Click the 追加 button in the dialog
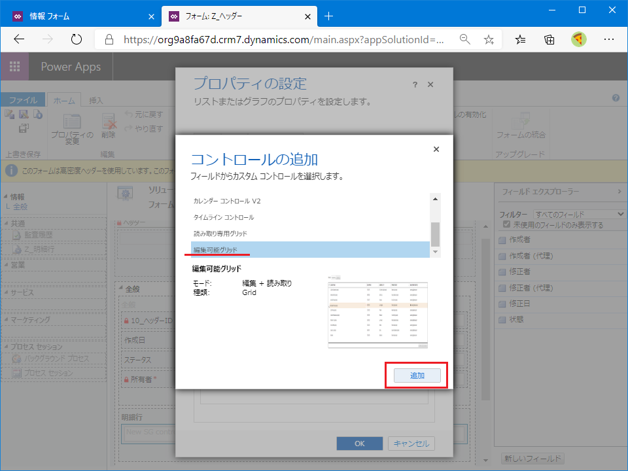 click(x=417, y=375)
